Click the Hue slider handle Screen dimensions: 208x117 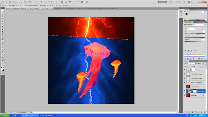[197, 34]
